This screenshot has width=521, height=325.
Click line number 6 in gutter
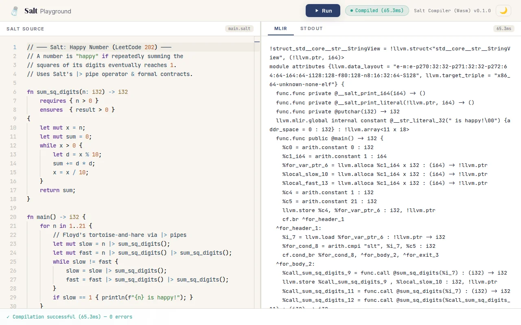pyautogui.click(x=15, y=92)
